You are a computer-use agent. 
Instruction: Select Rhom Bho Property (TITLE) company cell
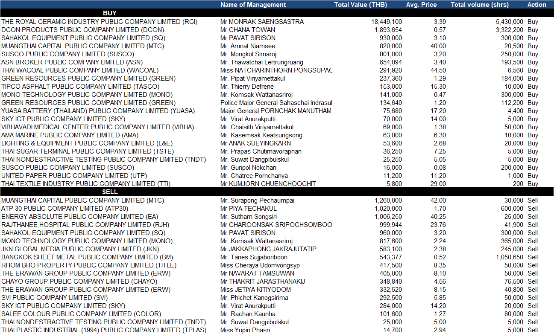88,265
